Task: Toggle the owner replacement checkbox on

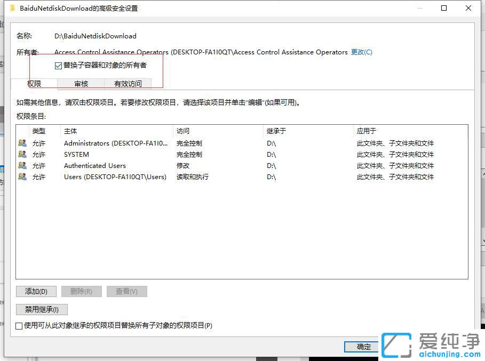Action: tap(58, 65)
